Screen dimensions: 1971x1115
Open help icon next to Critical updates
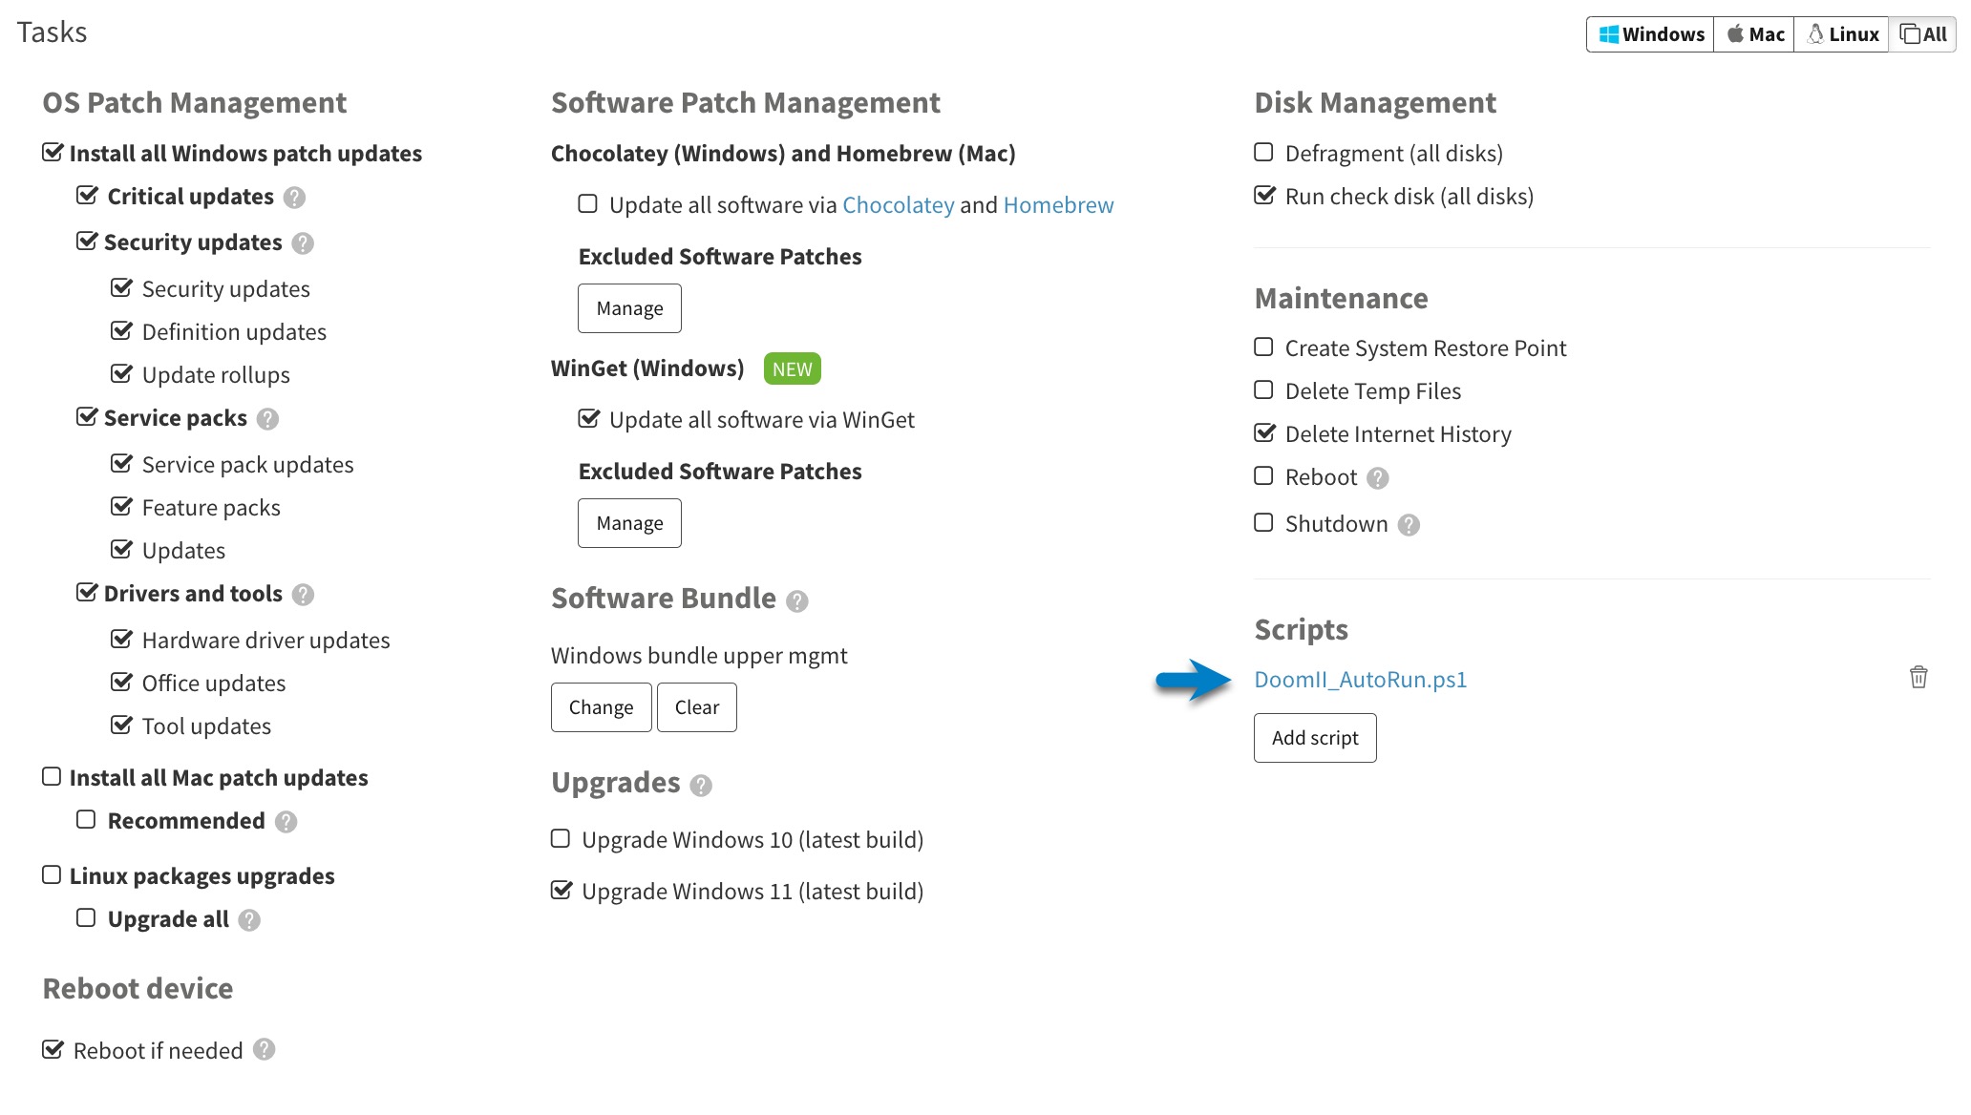coord(295,198)
